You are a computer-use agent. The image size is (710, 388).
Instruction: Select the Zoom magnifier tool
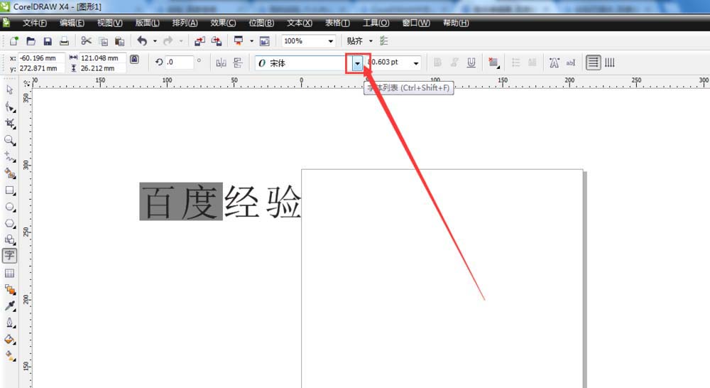pyautogui.click(x=9, y=140)
